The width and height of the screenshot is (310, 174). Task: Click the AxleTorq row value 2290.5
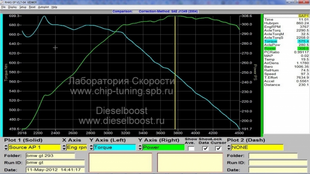[303, 31]
